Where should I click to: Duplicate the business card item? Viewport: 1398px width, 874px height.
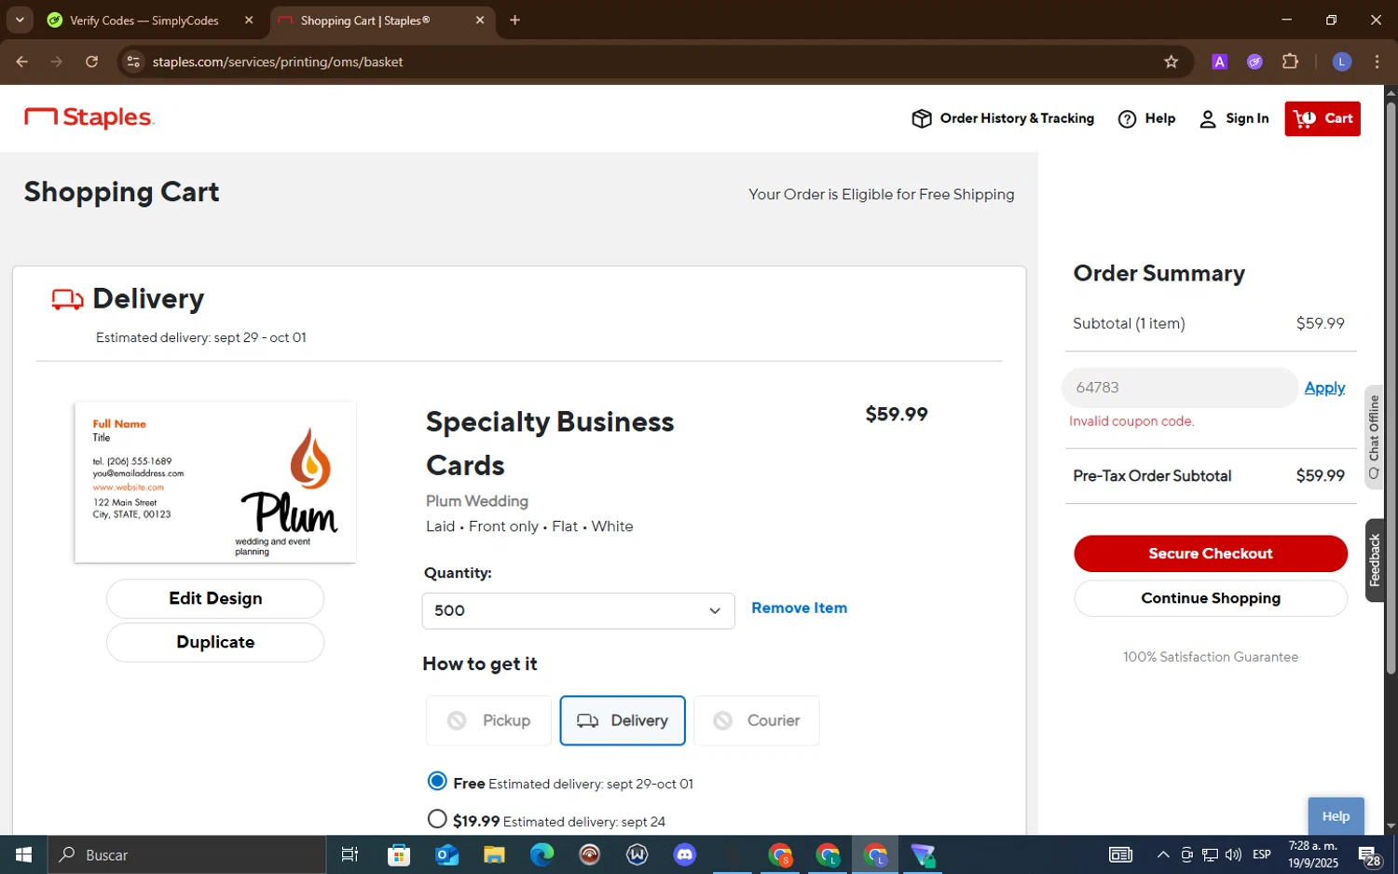(x=215, y=642)
